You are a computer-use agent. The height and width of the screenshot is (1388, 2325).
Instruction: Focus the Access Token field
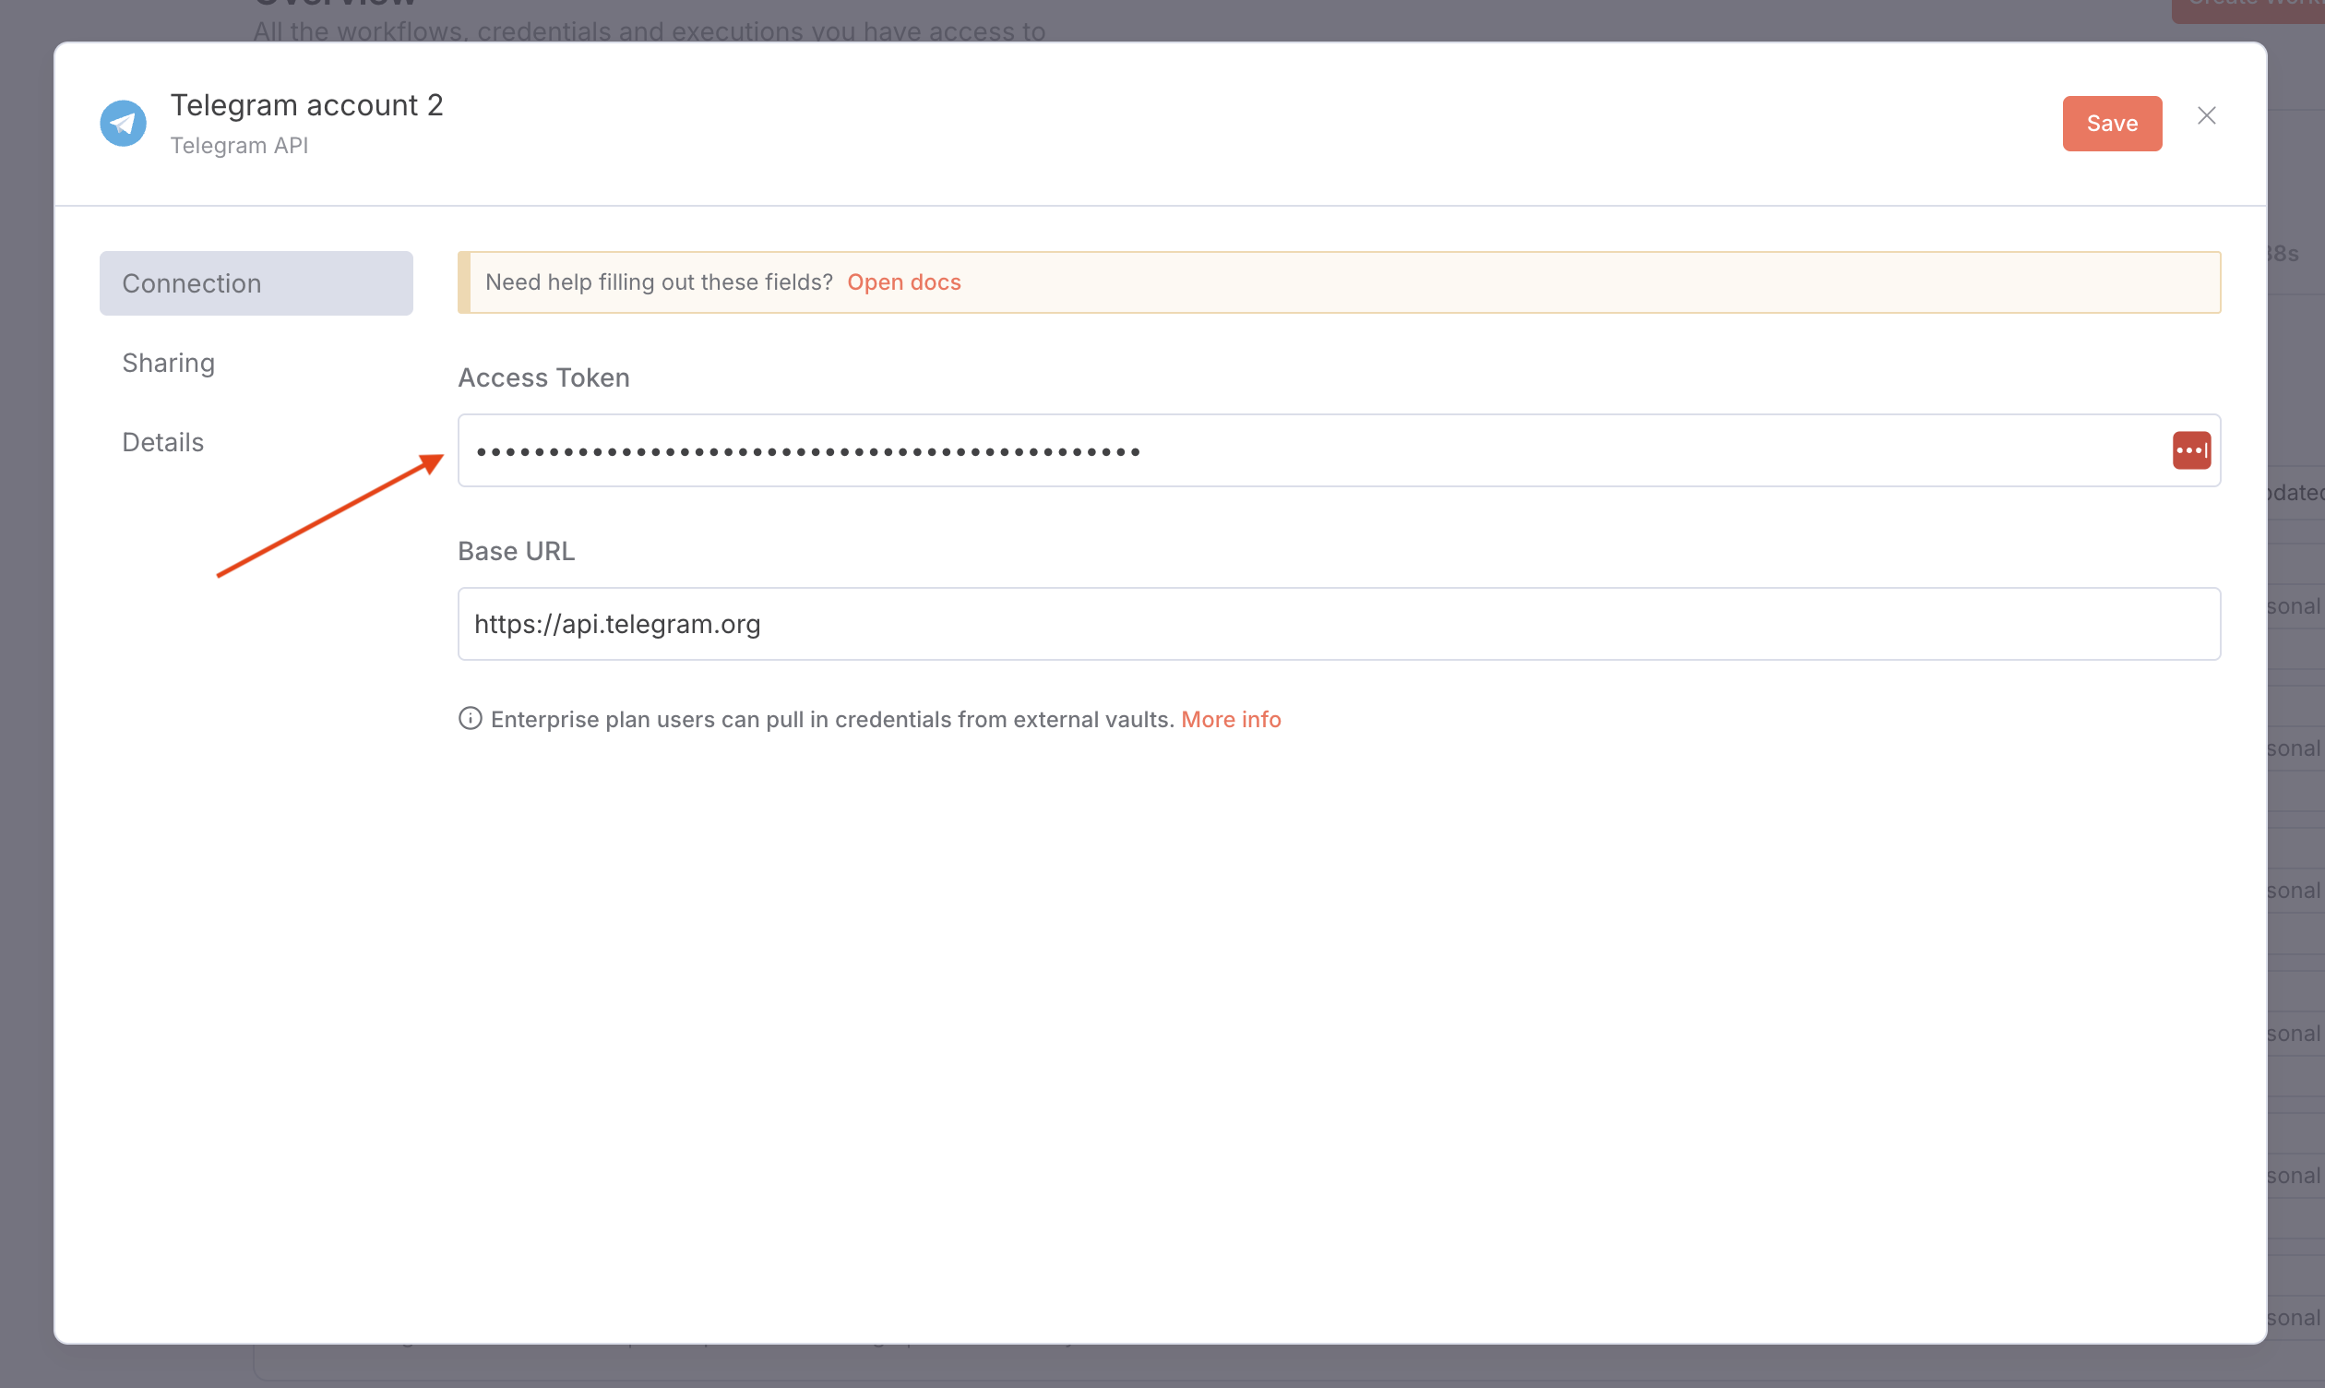[x=1338, y=450]
